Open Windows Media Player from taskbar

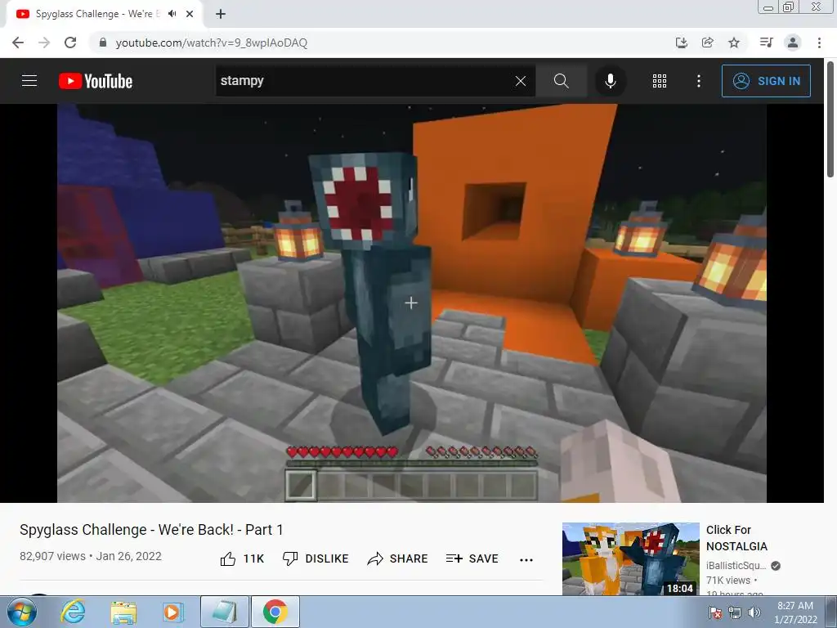pos(172,612)
